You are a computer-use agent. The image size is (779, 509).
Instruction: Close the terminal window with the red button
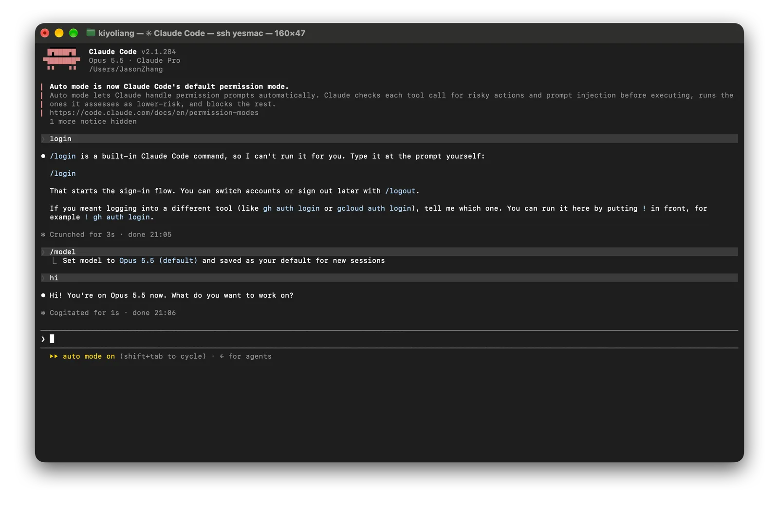click(45, 33)
